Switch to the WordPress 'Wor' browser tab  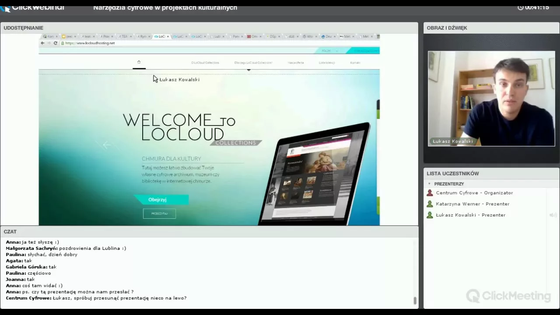pyautogui.click(x=310, y=37)
